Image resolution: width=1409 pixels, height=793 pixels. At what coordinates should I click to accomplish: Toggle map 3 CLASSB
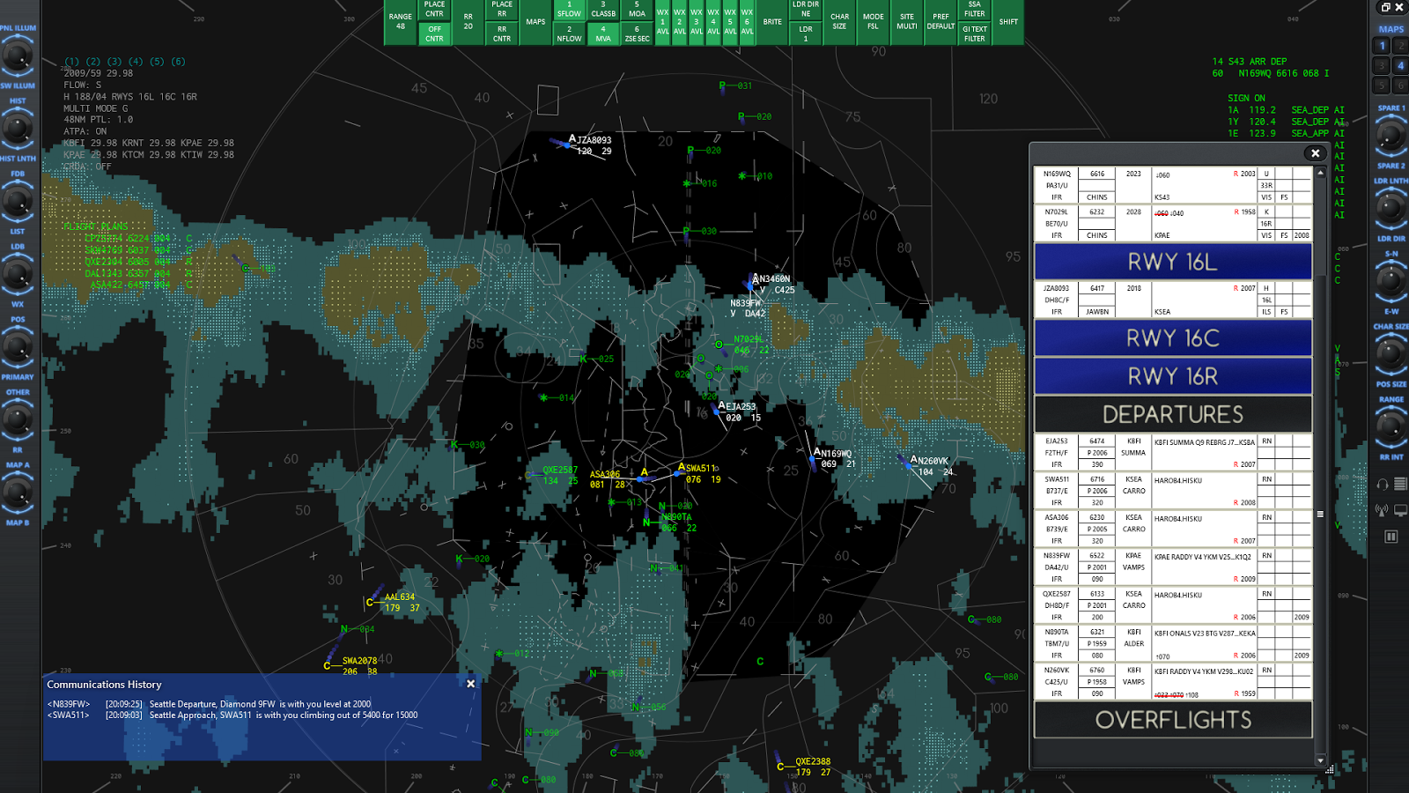pyautogui.click(x=603, y=10)
